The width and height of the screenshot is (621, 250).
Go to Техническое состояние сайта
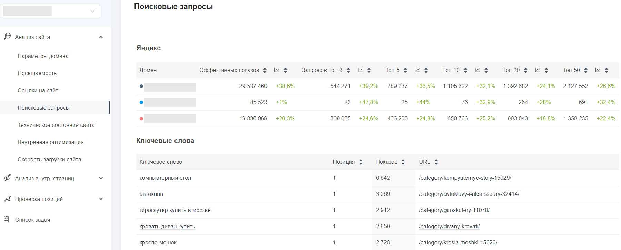[x=56, y=125]
